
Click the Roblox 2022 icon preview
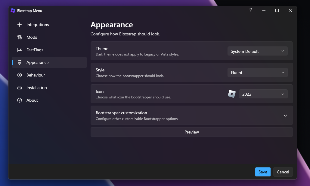[x=231, y=94]
